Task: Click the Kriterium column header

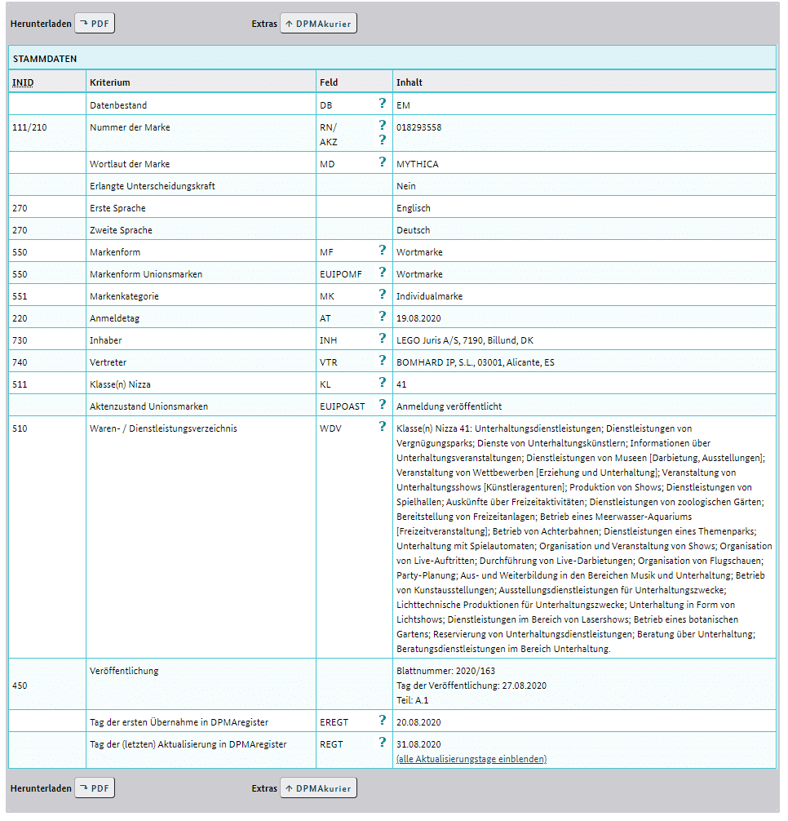Action: (x=110, y=82)
